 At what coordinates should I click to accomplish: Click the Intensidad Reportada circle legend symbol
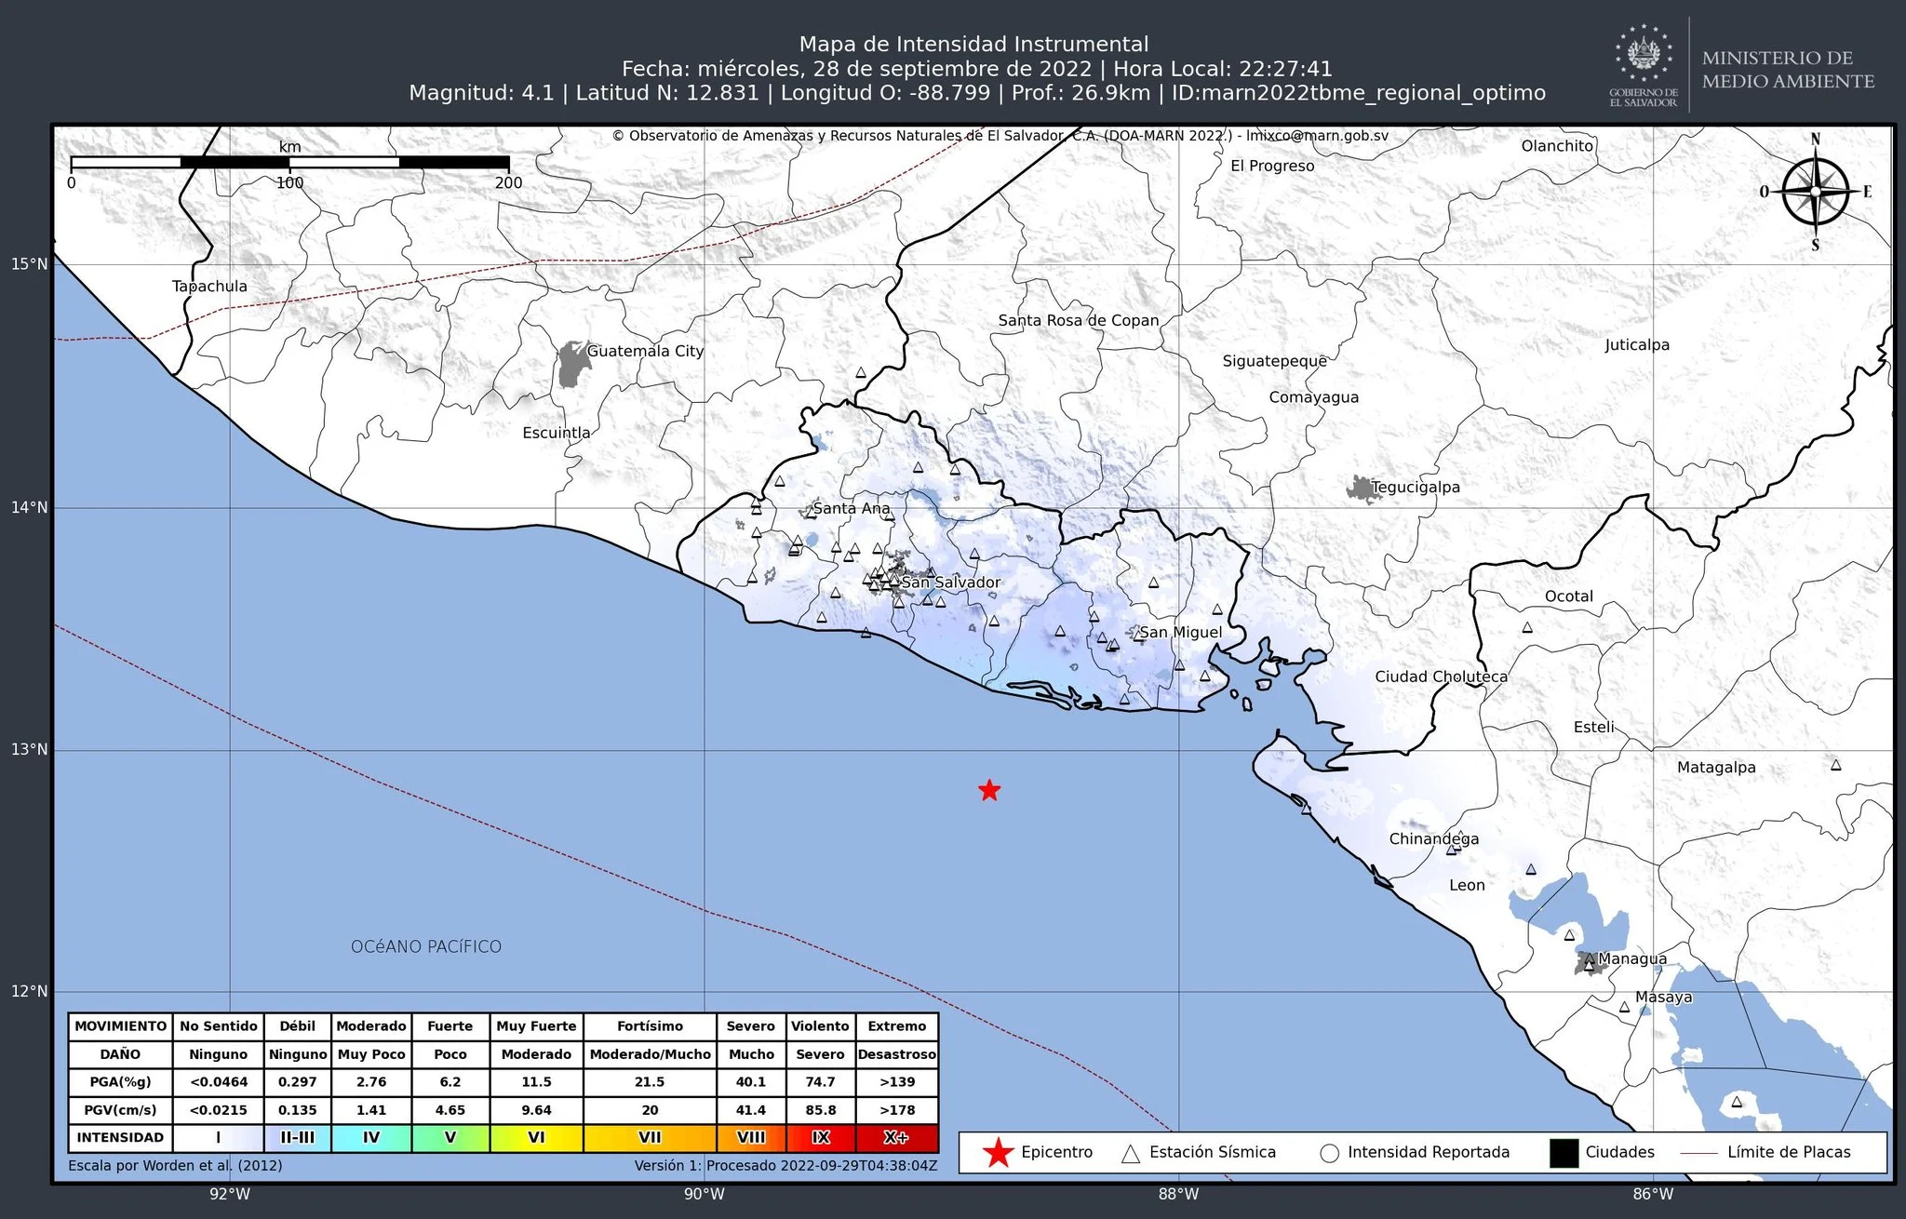click(x=1329, y=1154)
